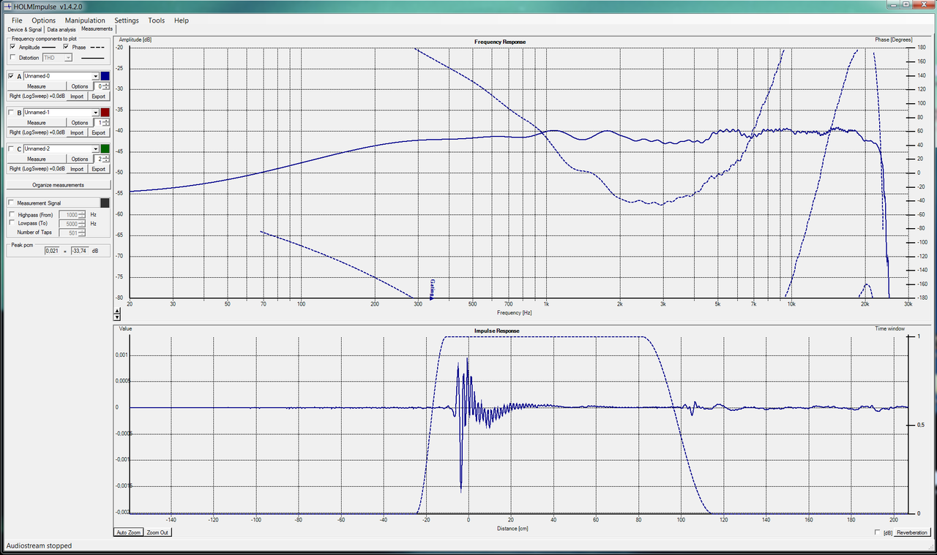The height and width of the screenshot is (555, 937).
Task: Click the Reverberation button
Action: tap(911, 532)
